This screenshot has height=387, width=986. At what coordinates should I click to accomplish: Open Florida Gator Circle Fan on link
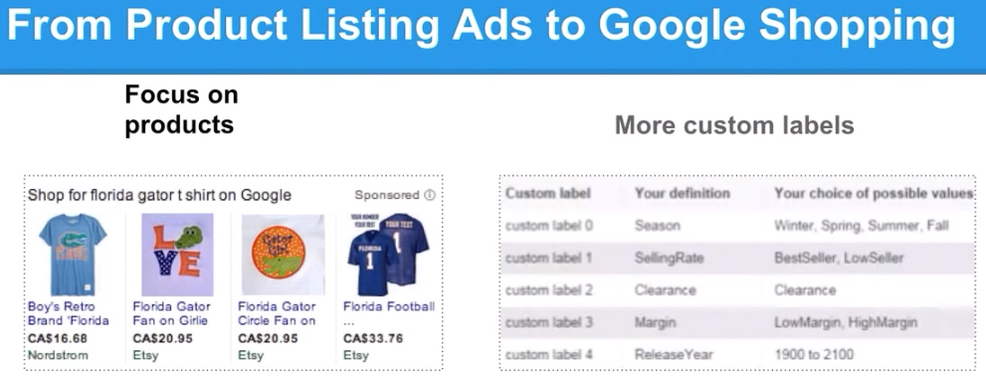[x=277, y=313]
